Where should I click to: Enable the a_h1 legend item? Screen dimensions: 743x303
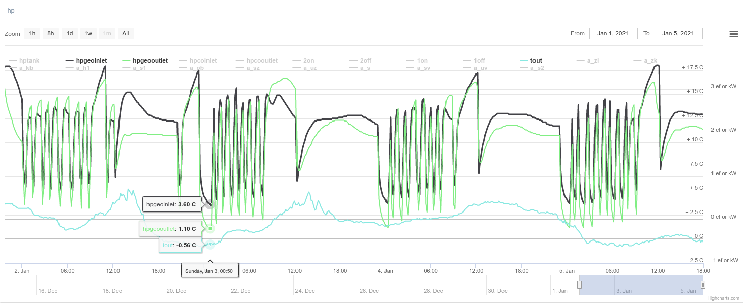(x=78, y=68)
